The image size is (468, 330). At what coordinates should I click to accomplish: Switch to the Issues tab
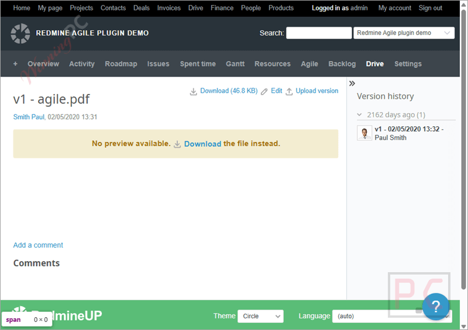pos(158,64)
